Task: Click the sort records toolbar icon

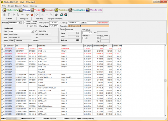Action: (x=42, y=15)
